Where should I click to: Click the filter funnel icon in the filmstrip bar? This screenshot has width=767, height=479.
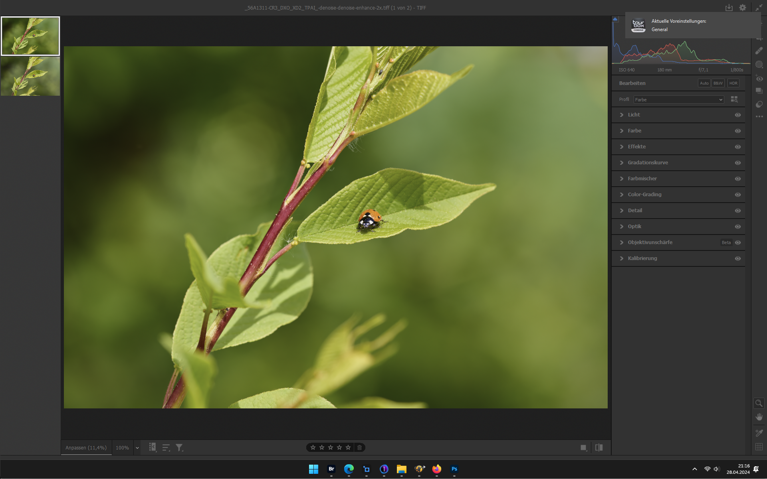(x=179, y=447)
